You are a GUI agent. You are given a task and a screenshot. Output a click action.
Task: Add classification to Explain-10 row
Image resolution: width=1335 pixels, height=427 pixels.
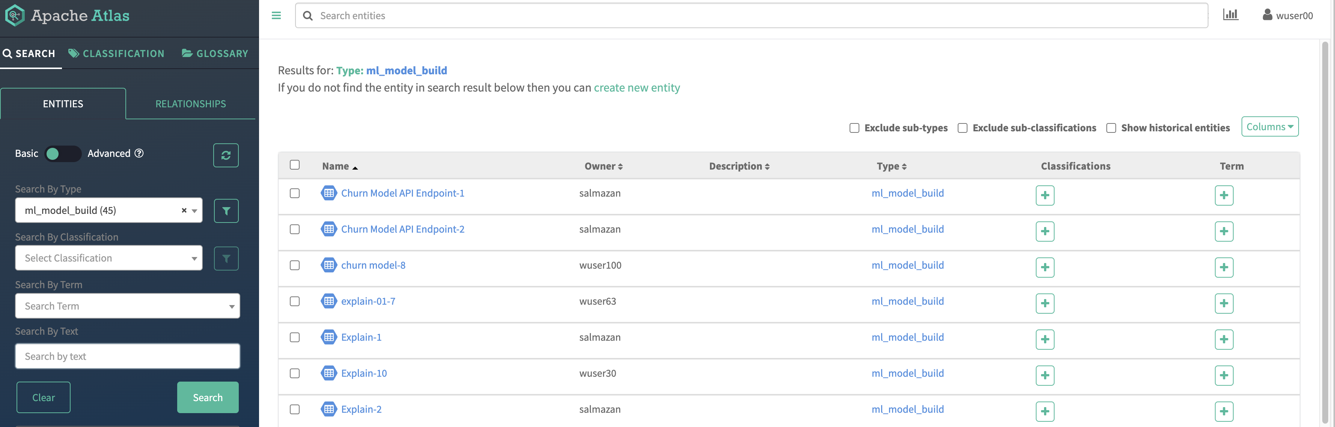tap(1045, 375)
